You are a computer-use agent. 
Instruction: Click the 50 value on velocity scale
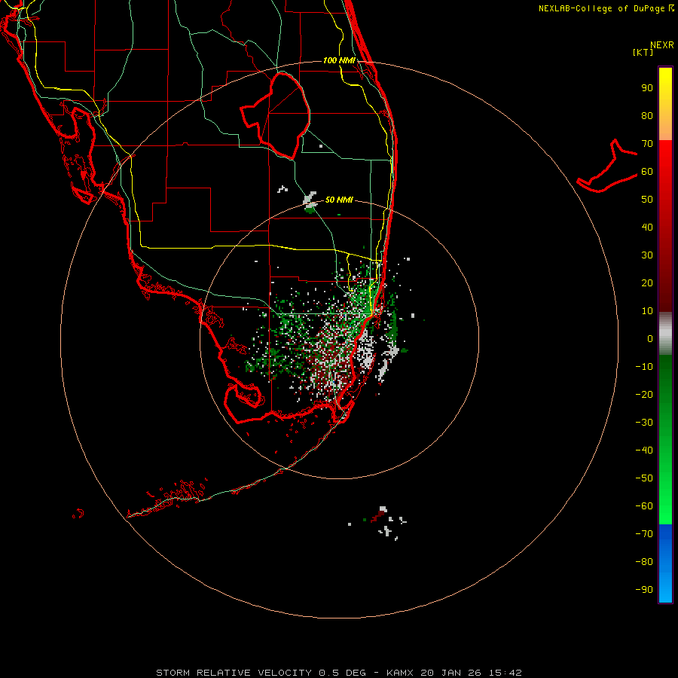point(647,200)
